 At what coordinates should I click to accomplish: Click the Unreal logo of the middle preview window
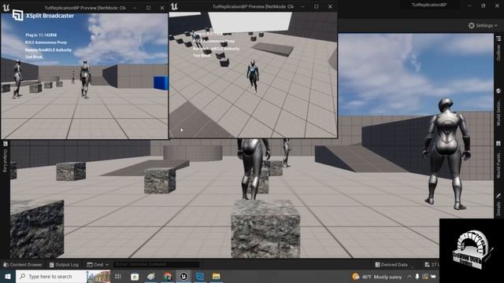point(174,6)
